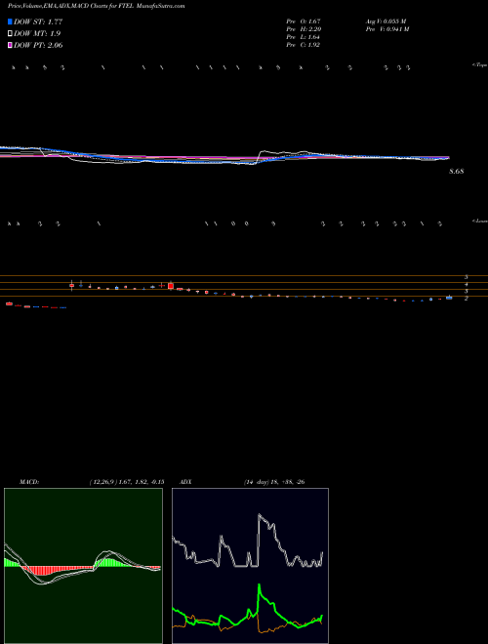Click the 'Pre L: 1.64' value
The image size is (488, 644).
(304, 37)
